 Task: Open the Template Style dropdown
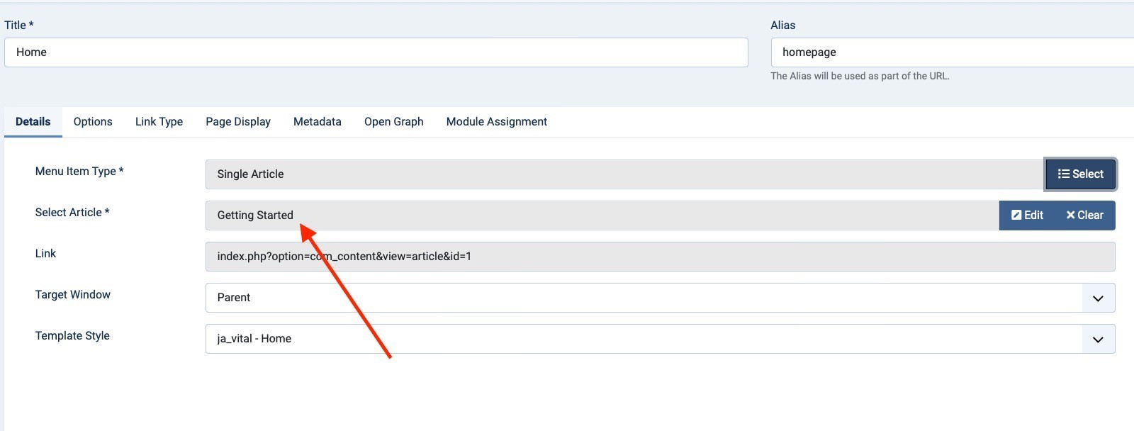click(660, 339)
